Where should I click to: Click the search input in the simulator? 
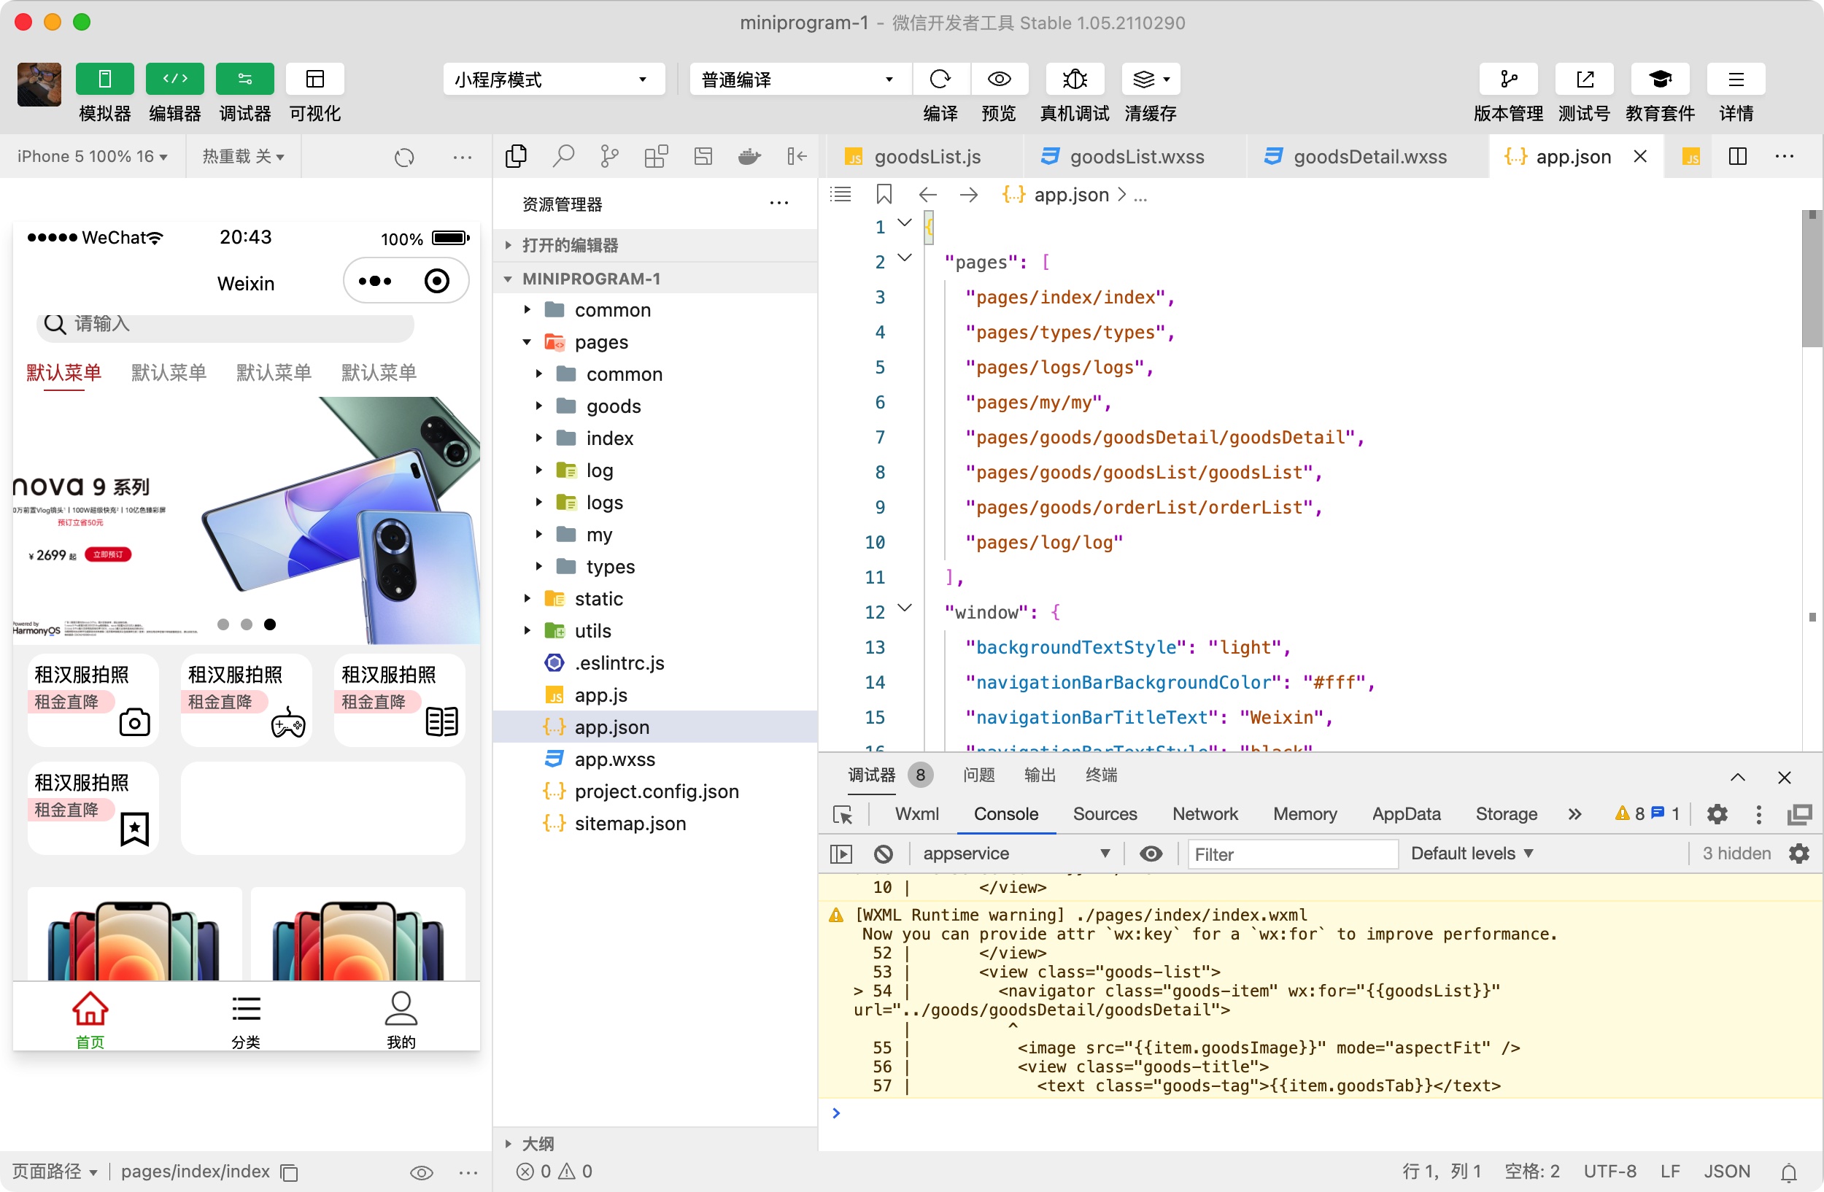tap(225, 325)
